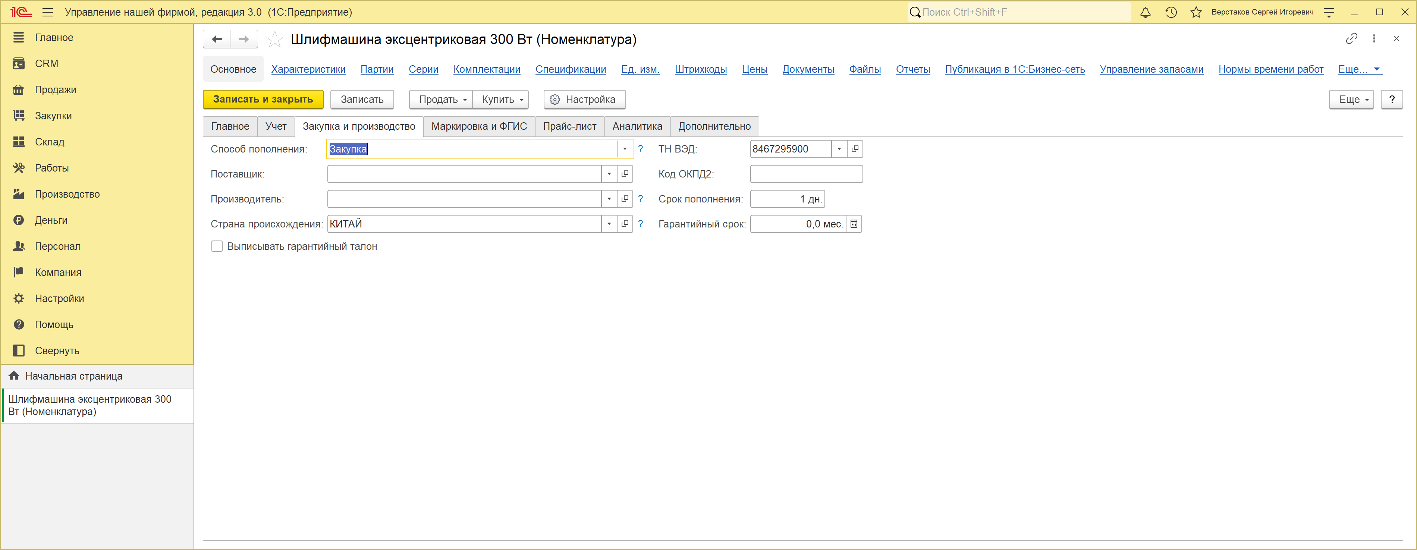
Task: Open Производитель reference card icon
Action: tap(625, 199)
